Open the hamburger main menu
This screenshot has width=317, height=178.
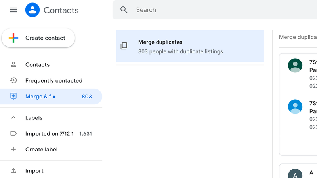click(x=13, y=10)
